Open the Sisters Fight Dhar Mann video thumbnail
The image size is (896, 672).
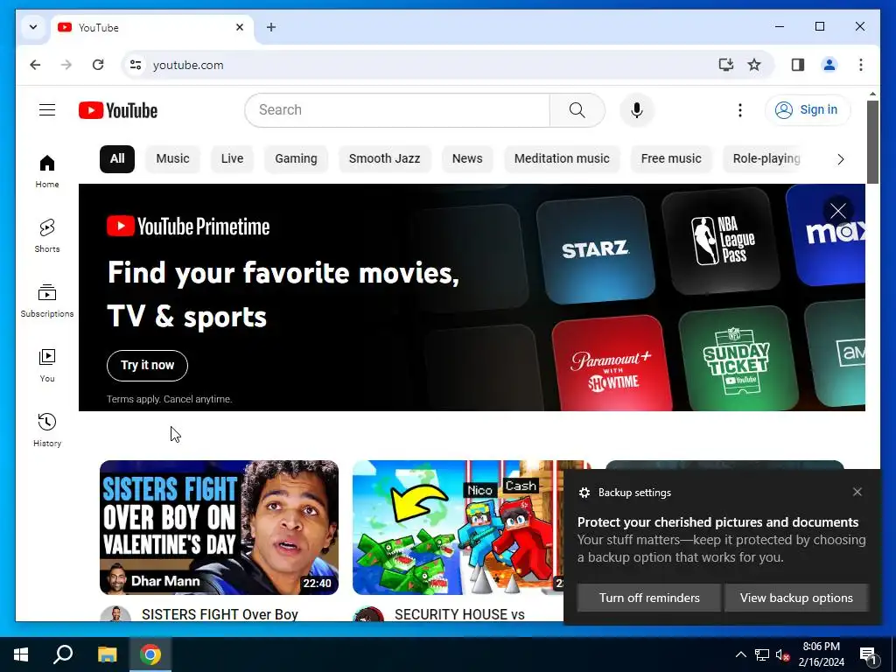pyautogui.click(x=219, y=528)
